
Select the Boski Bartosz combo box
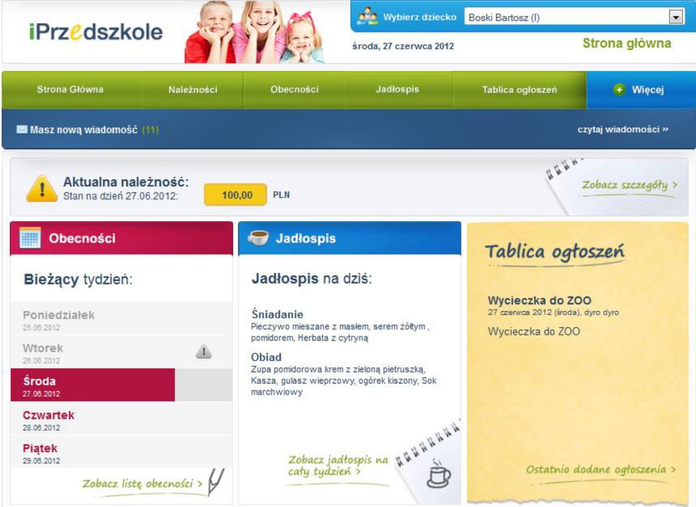574,18
